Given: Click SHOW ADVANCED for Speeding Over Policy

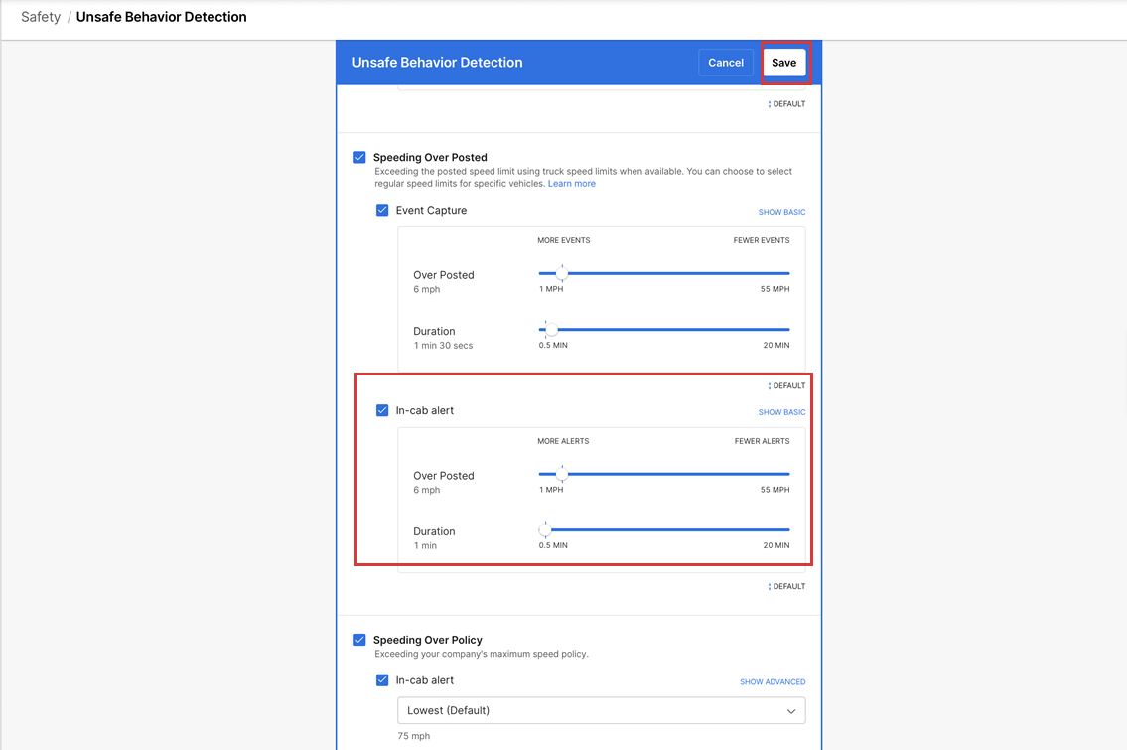Looking at the screenshot, I should [772, 682].
